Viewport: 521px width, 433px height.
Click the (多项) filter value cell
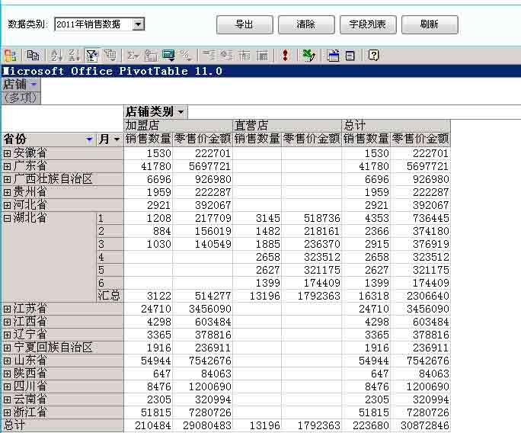pos(21,98)
